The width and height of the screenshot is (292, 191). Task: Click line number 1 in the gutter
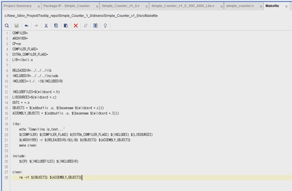point(7,33)
